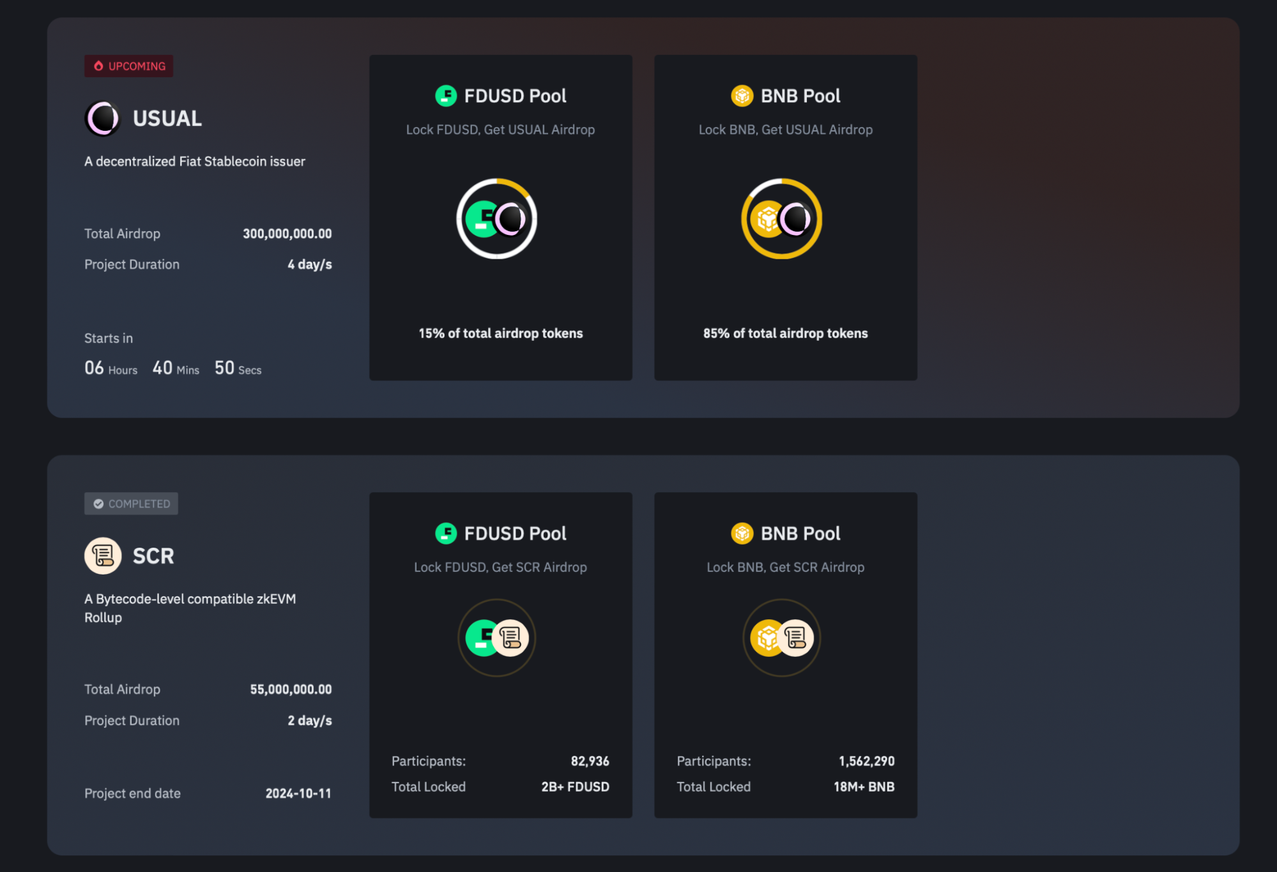The height and width of the screenshot is (872, 1277).
Task: Select the USUAL project title
Action: pos(167,119)
